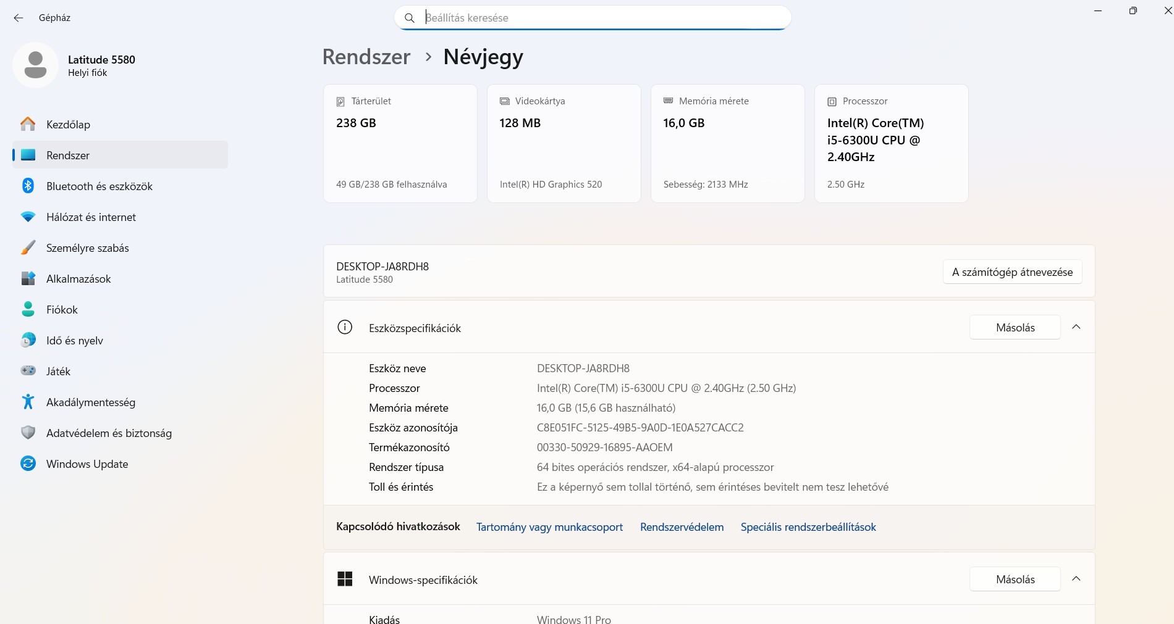
Task: Click the Rendszer breadcrumb
Action: pyautogui.click(x=366, y=57)
